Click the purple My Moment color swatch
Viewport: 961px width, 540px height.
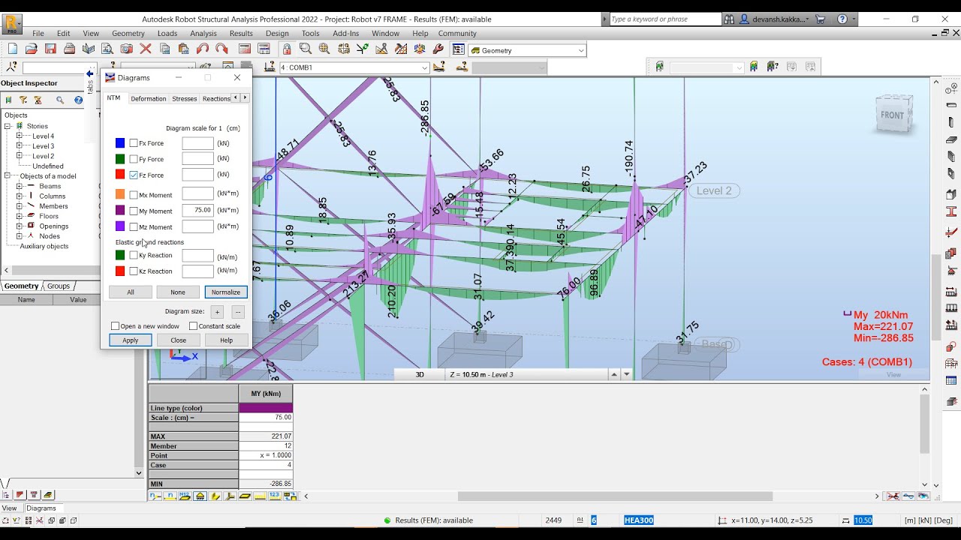(120, 211)
